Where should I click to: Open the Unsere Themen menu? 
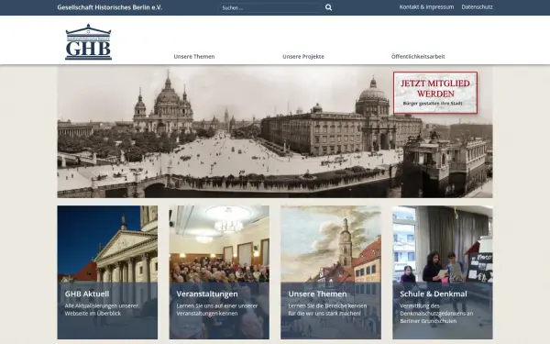[194, 57]
